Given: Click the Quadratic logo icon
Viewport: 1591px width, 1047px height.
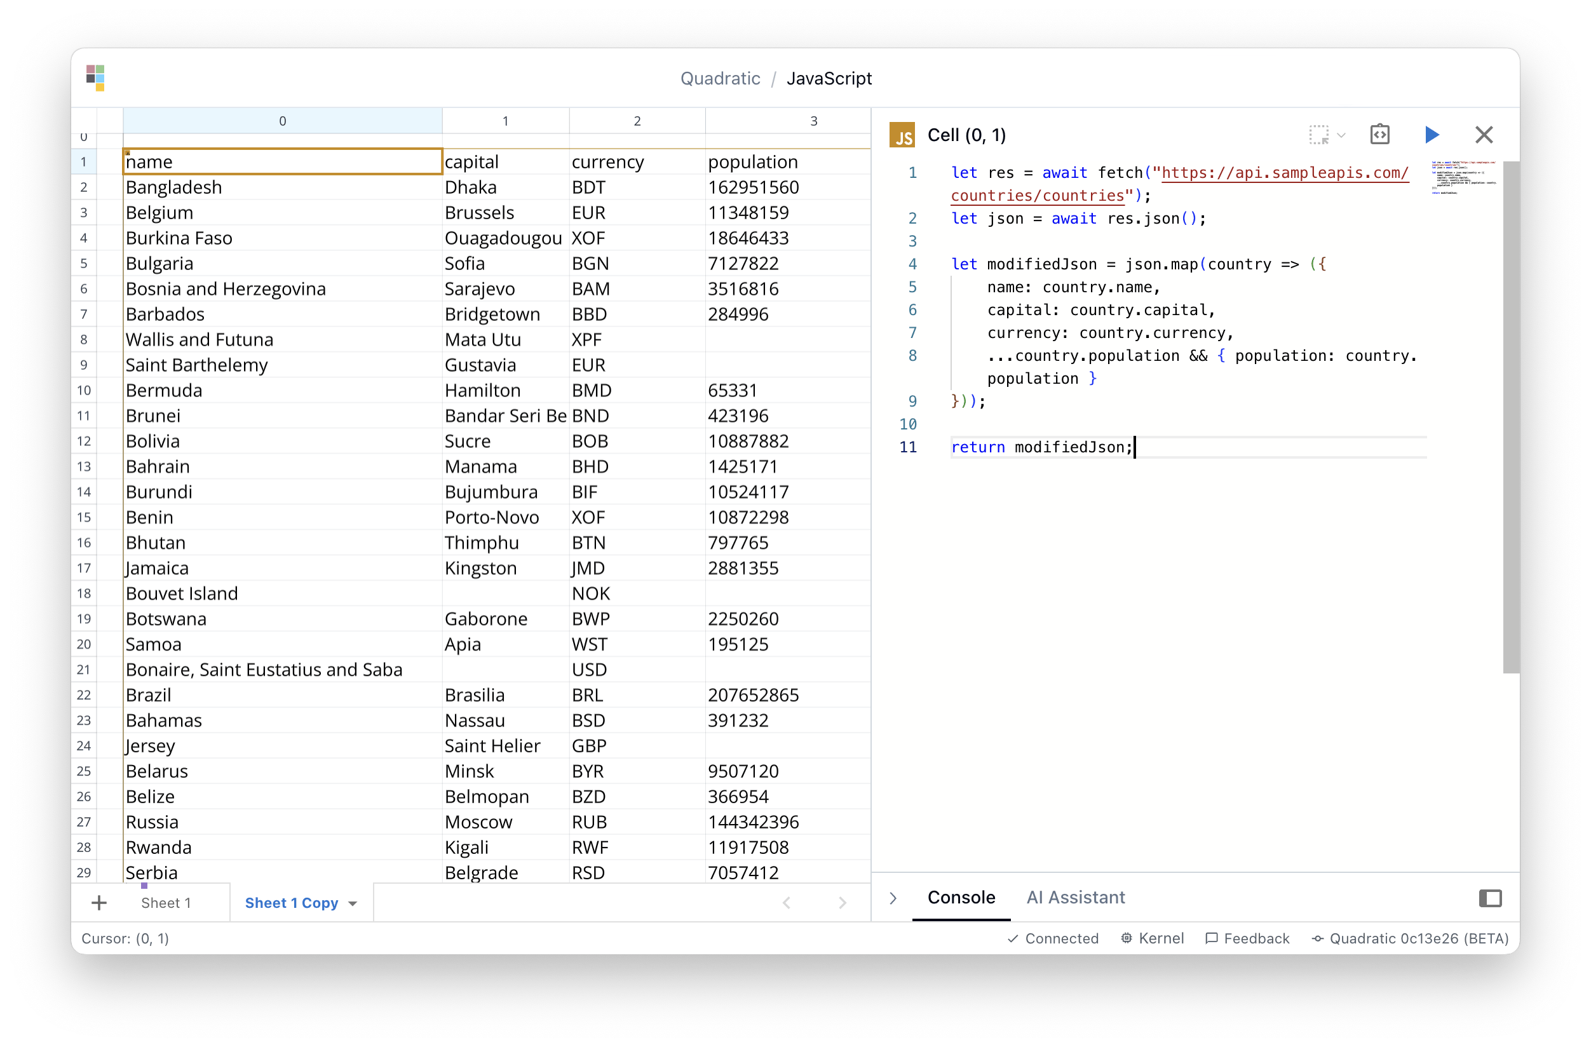Looking at the screenshot, I should 95,78.
